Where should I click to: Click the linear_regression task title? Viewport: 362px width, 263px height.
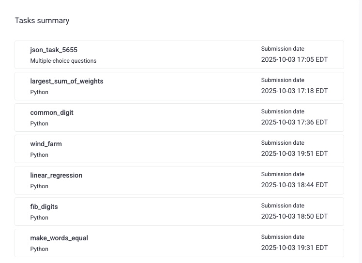[x=56, y=175]
